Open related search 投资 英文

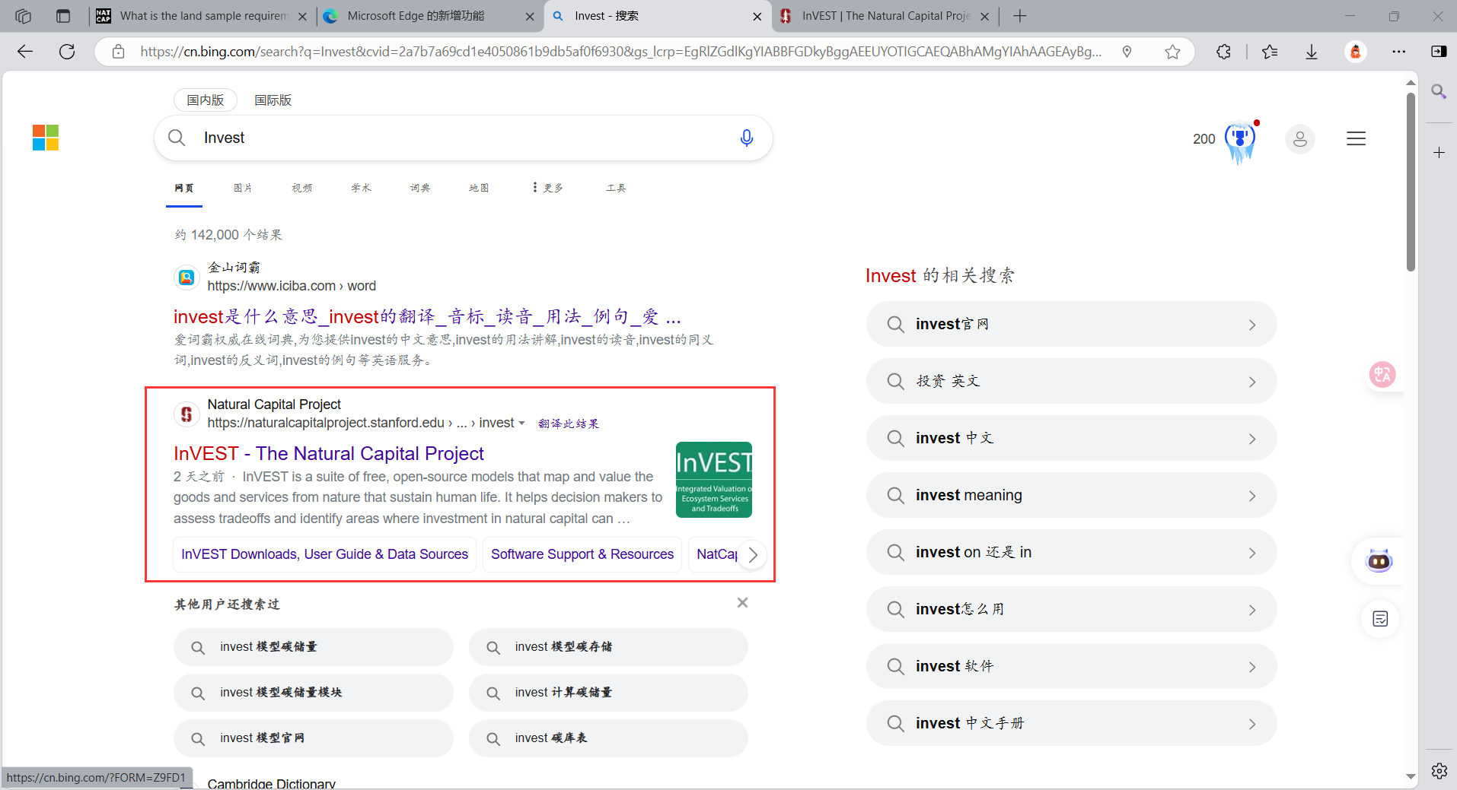click(x=1071, y=382)
